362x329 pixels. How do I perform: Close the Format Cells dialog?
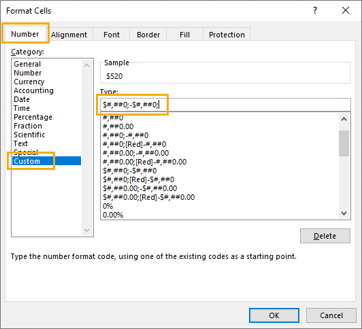pyautogui.click(x=346, y=10)
